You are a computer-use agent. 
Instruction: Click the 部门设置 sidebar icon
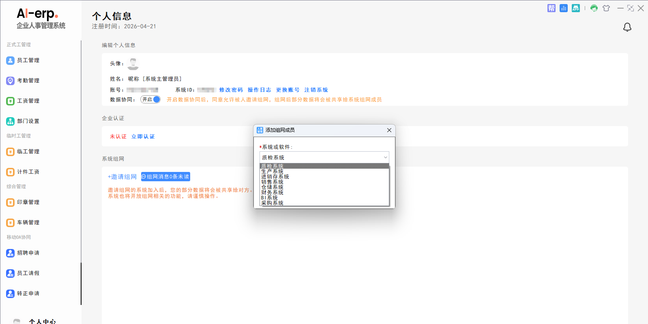11,121
